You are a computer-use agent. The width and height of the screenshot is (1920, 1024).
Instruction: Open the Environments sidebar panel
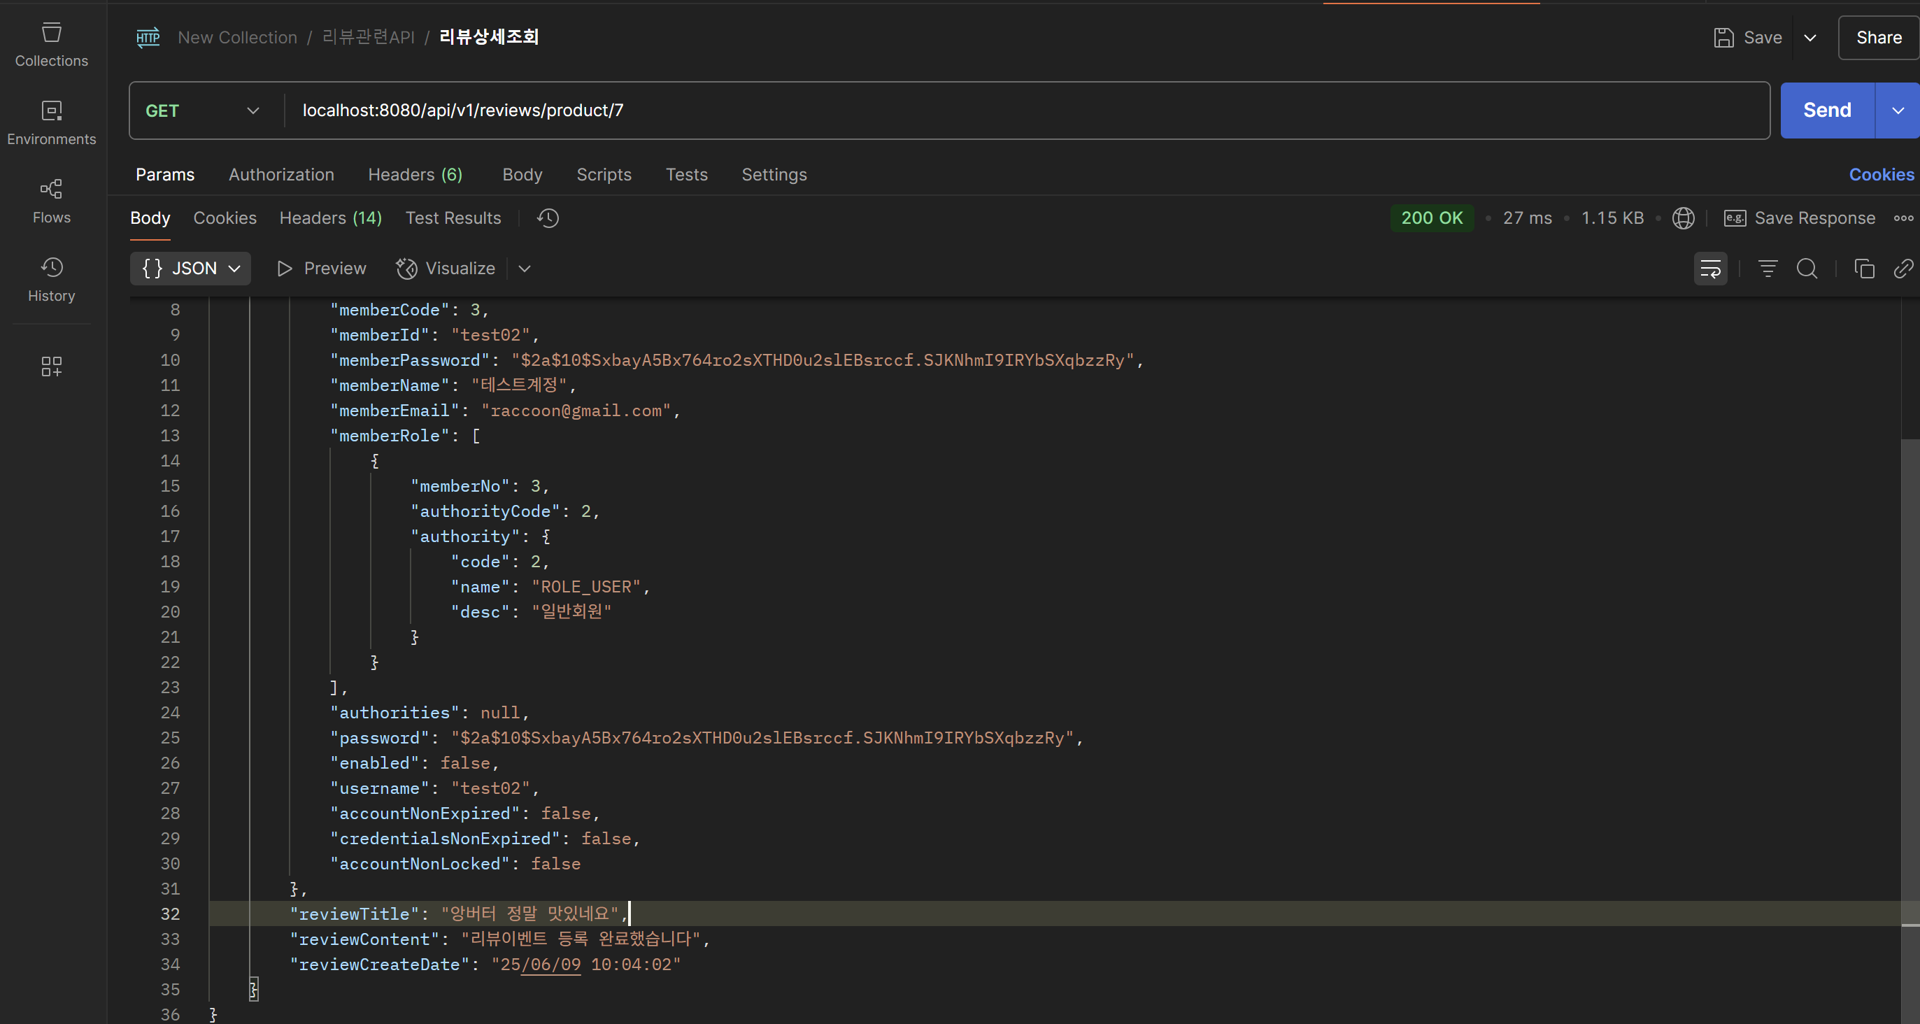(52, 123)
